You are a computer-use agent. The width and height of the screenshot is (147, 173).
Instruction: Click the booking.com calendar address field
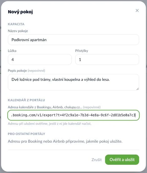(x=73, y=115)
